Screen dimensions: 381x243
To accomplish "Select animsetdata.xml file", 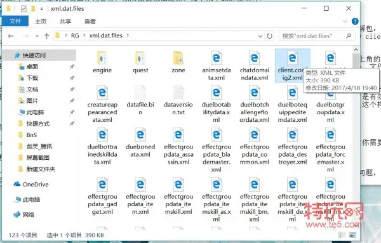I will pyautogui.click(x=217, y=65).
